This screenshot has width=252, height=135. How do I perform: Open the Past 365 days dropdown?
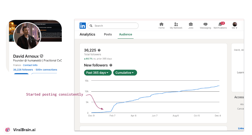pos(98,72)
